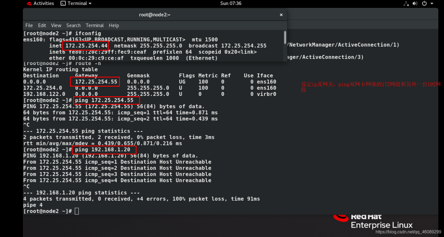444x237 pixels.
Task: Click the terminal icon next to Terminal label
Action: 63,3
